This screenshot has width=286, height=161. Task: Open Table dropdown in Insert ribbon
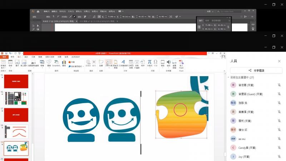pos(10,67)
